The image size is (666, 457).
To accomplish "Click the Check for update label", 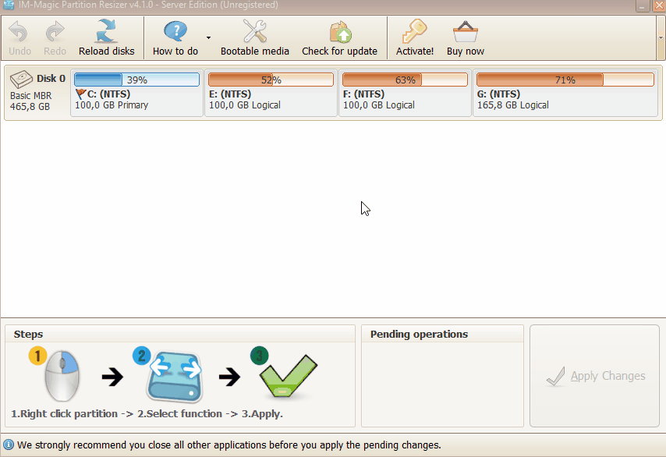I will 340,51.
